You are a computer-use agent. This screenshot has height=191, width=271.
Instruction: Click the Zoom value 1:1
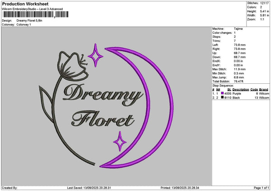262,19
